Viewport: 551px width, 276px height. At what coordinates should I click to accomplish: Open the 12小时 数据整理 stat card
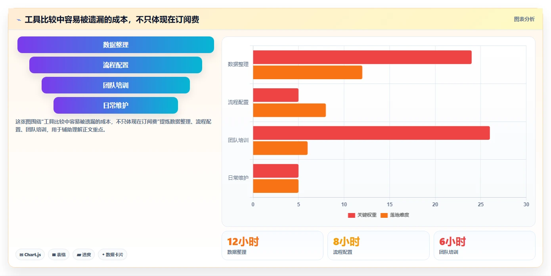[272, 246]
